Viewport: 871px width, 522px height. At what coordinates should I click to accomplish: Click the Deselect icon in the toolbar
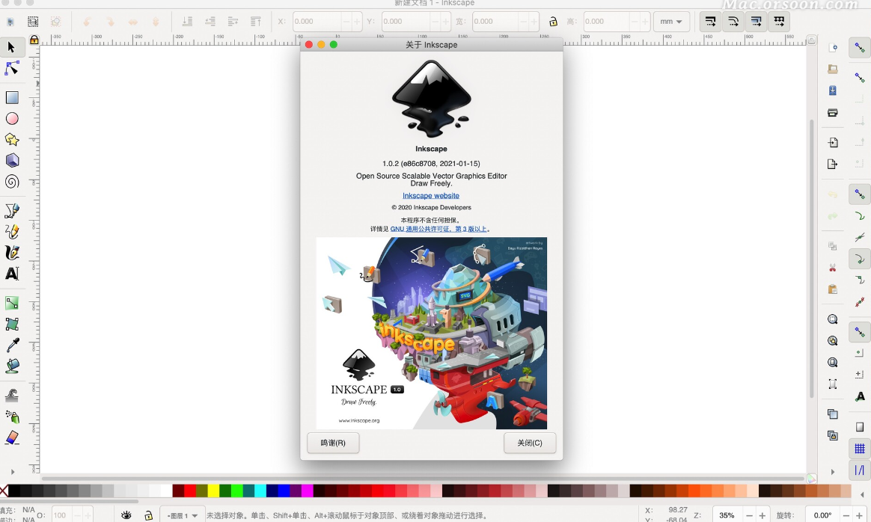(x=55, y=22)
